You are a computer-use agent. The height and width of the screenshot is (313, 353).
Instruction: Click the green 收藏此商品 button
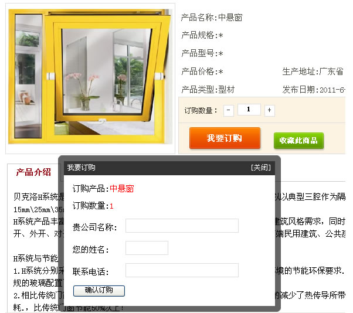[298, 141]
